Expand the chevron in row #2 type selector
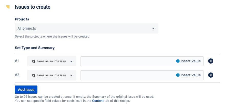Image resolution: width=232 pixels, height=110 pixels. pyautogui.click(x=71, y=75)
